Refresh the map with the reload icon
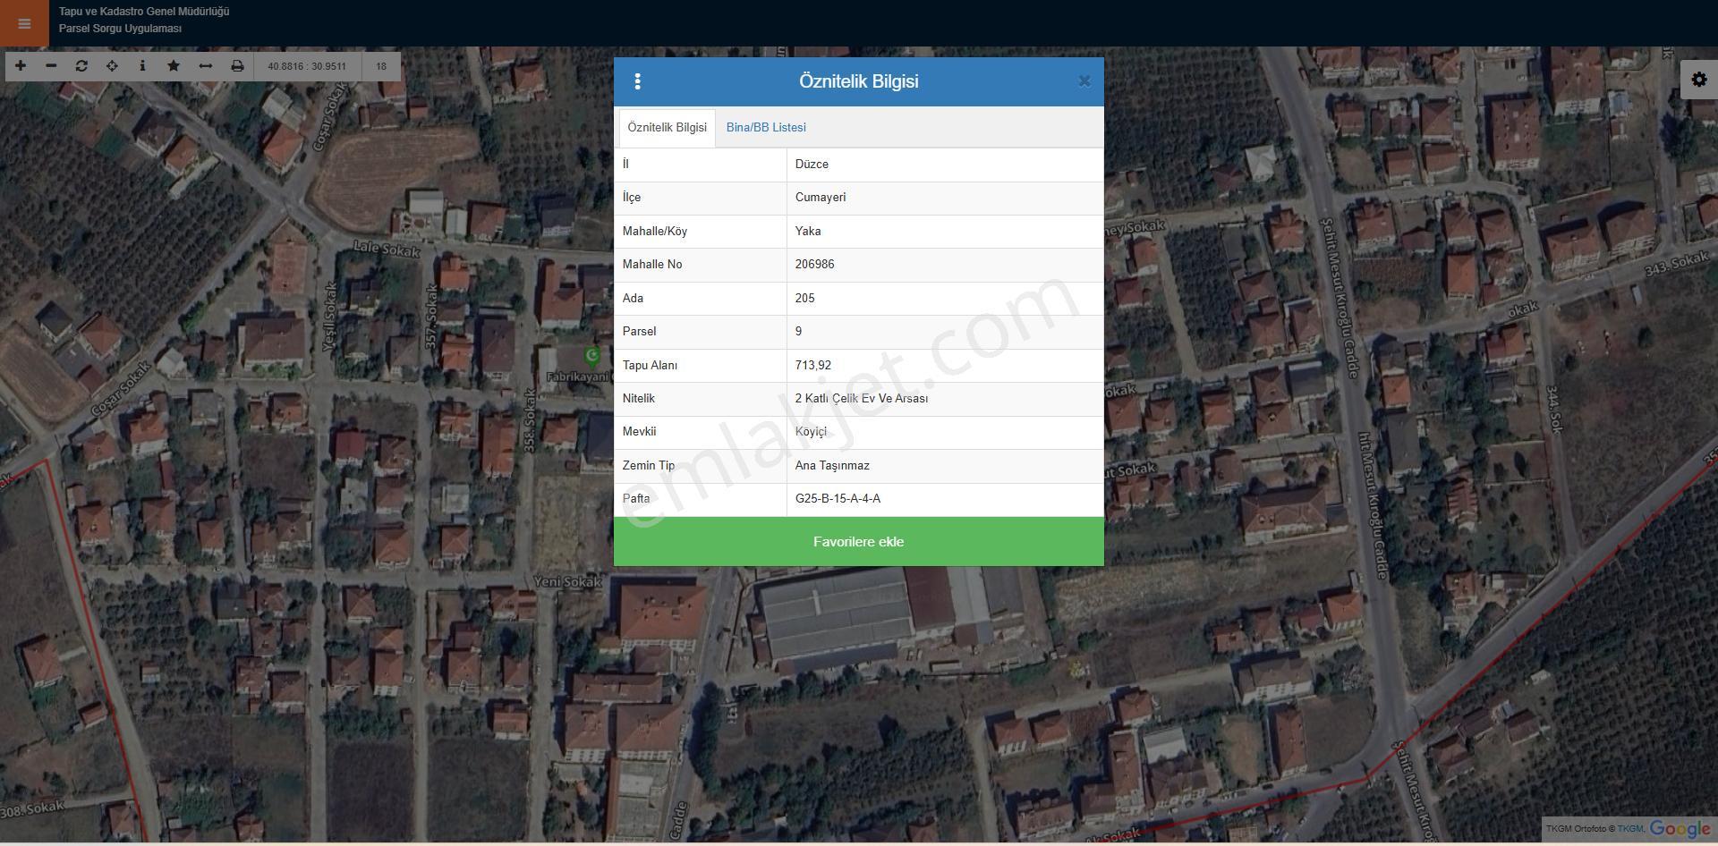 (x=81, y=66)
